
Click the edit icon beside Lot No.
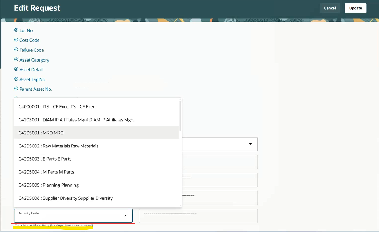click(16, 30)
